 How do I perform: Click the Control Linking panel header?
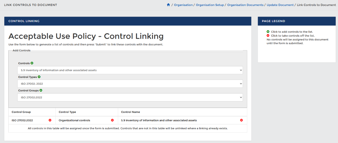[x=128, y=21]
